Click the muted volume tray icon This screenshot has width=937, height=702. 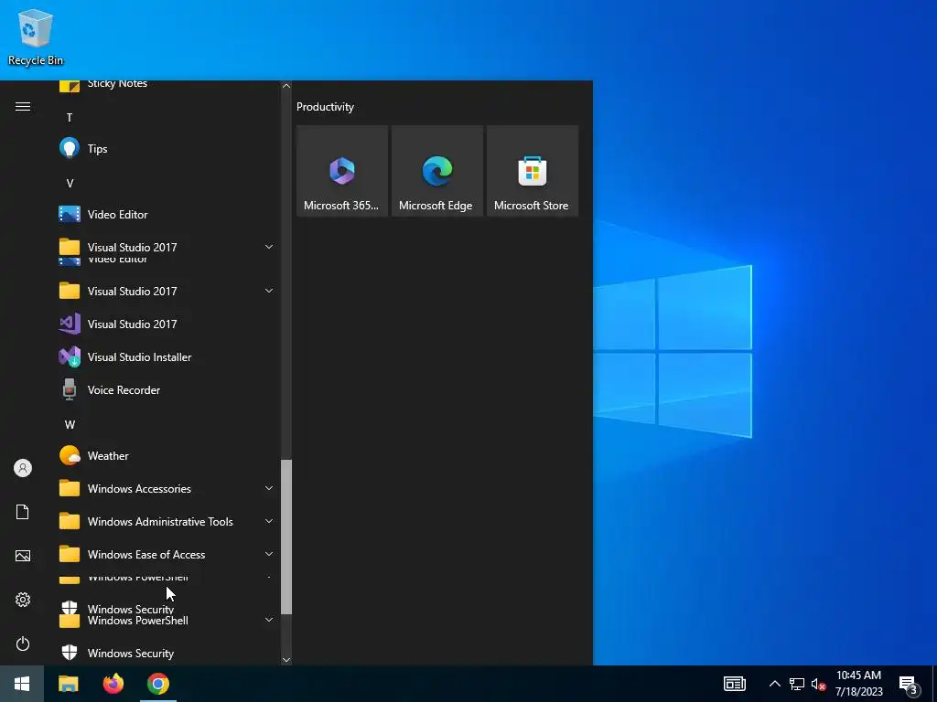click(x=818, y=684)
